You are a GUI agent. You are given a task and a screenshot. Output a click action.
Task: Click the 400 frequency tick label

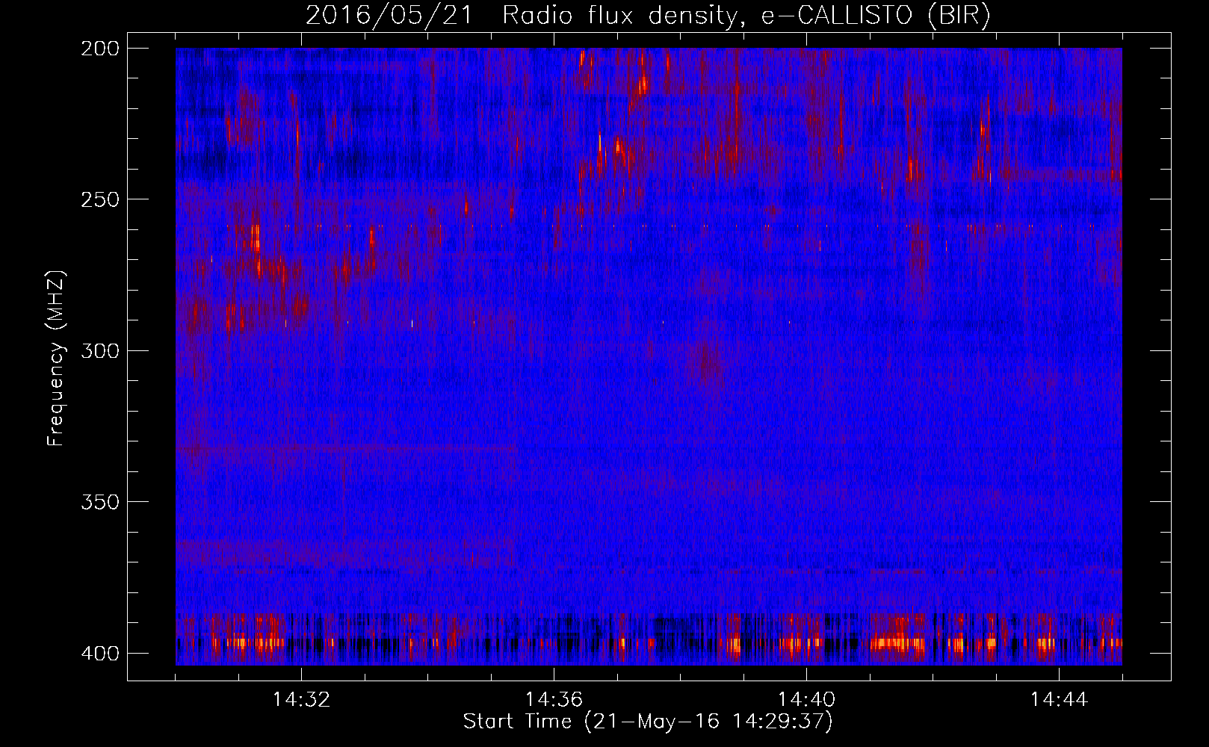100,653
